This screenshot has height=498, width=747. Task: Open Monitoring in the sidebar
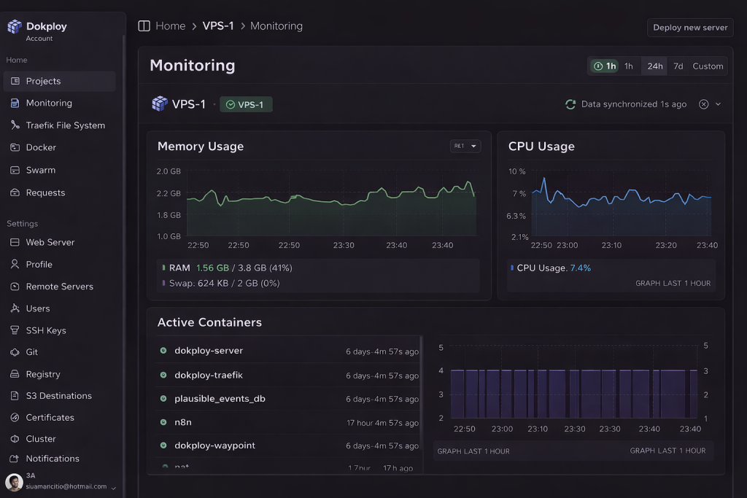point(49,104)
